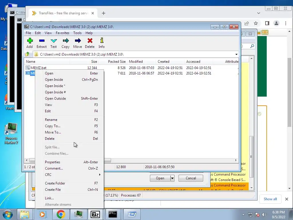
Task: Switch to 7-Zip in the taskbar
Action: (x=95, y=214)
